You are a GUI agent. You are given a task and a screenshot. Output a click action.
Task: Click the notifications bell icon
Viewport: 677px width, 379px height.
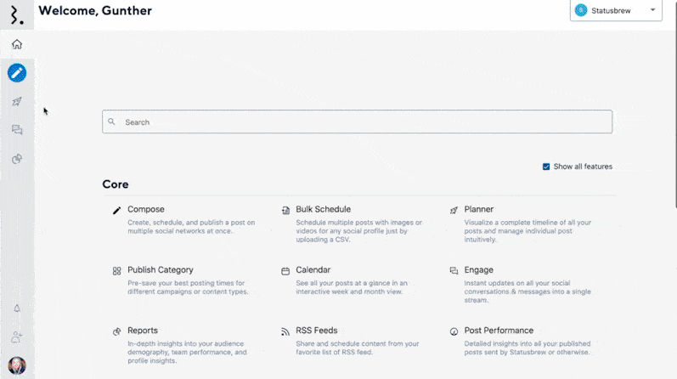[x=17, y=308]
